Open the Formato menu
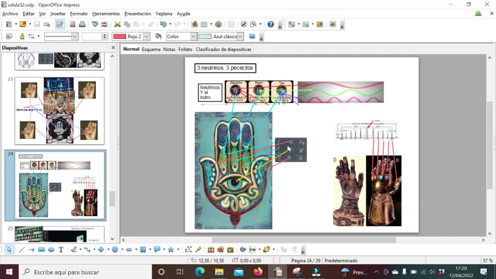This screenshot has width=496, height=279. coord(79,14)
